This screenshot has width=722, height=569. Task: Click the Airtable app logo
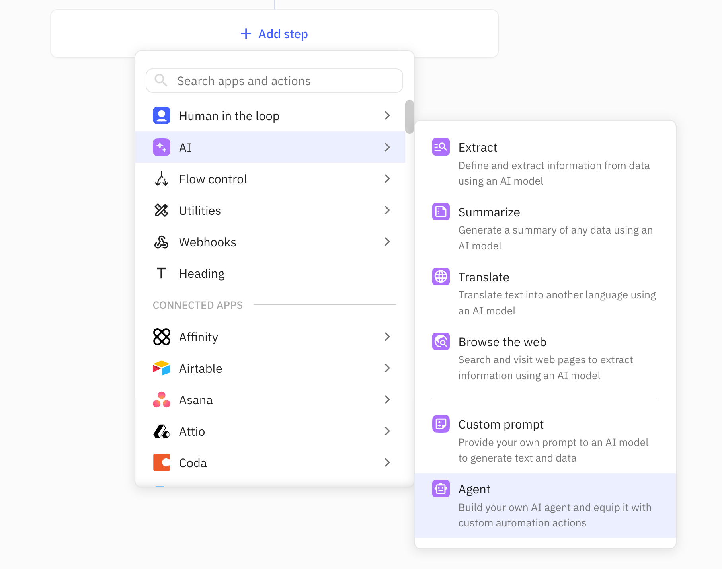click(162, 368)
